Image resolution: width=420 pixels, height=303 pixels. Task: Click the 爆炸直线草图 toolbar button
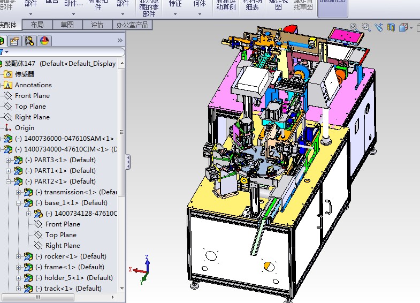(x=303, y=6)
